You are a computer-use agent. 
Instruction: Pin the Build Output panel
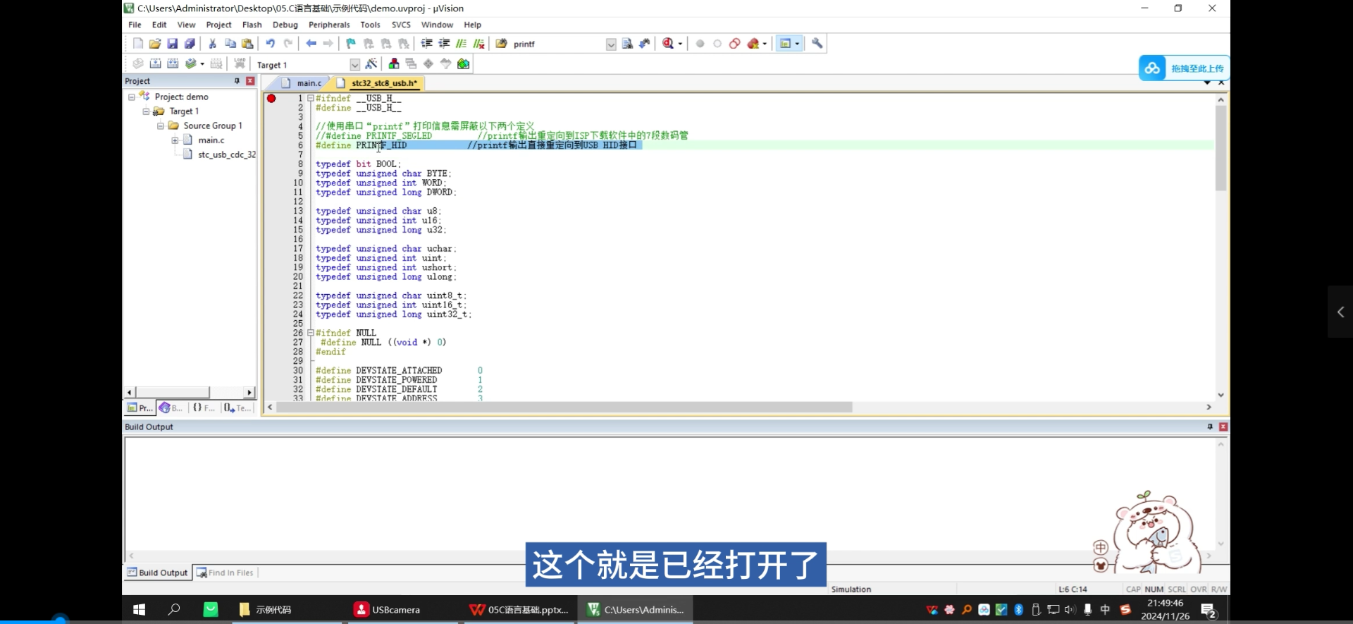pos(1210,427)
